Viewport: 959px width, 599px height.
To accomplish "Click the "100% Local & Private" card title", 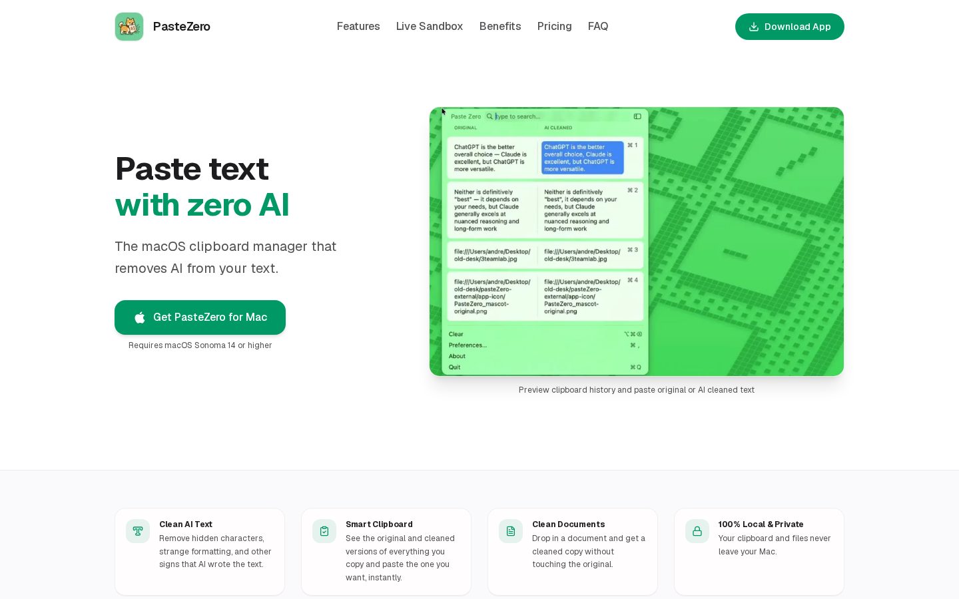I will point(761,524).
